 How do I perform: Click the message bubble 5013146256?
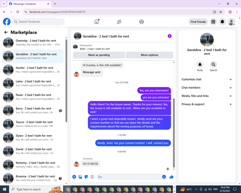click(91, 164)
